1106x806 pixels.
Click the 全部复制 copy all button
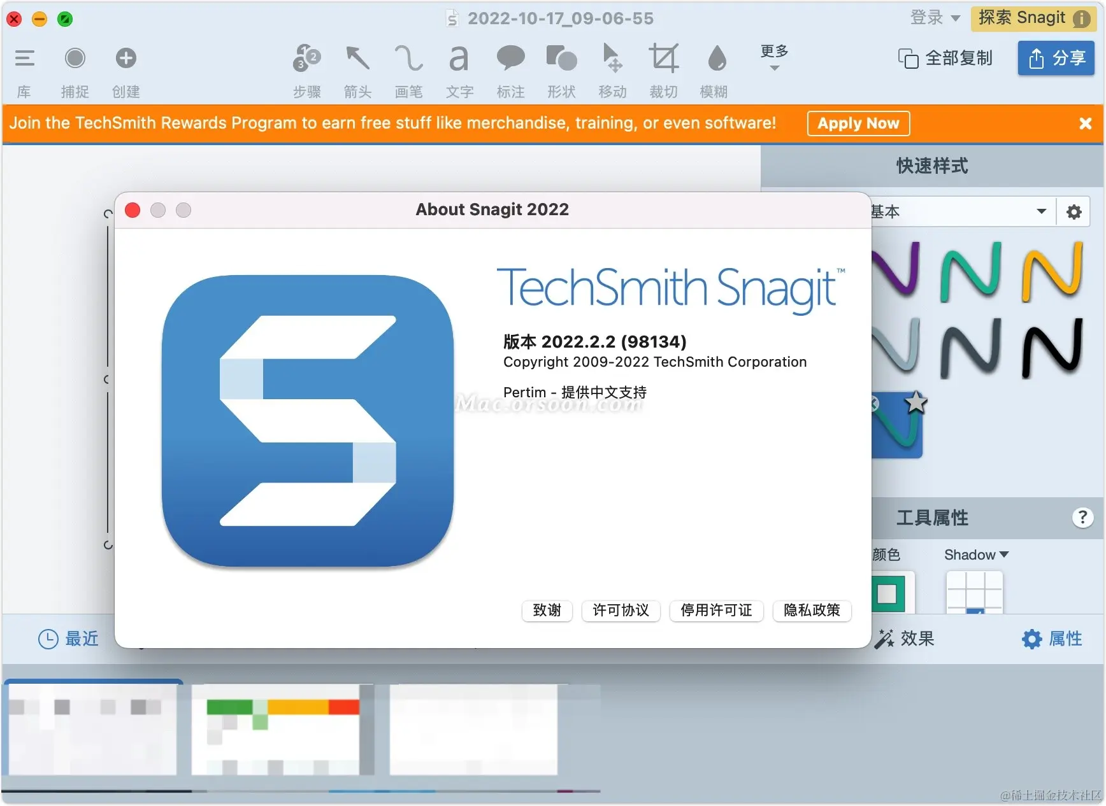[945, 59]
